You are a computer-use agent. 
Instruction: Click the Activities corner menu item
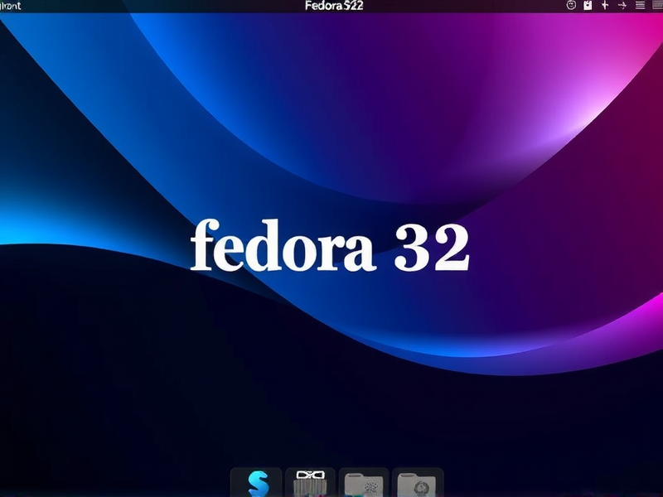coord(12,5)
